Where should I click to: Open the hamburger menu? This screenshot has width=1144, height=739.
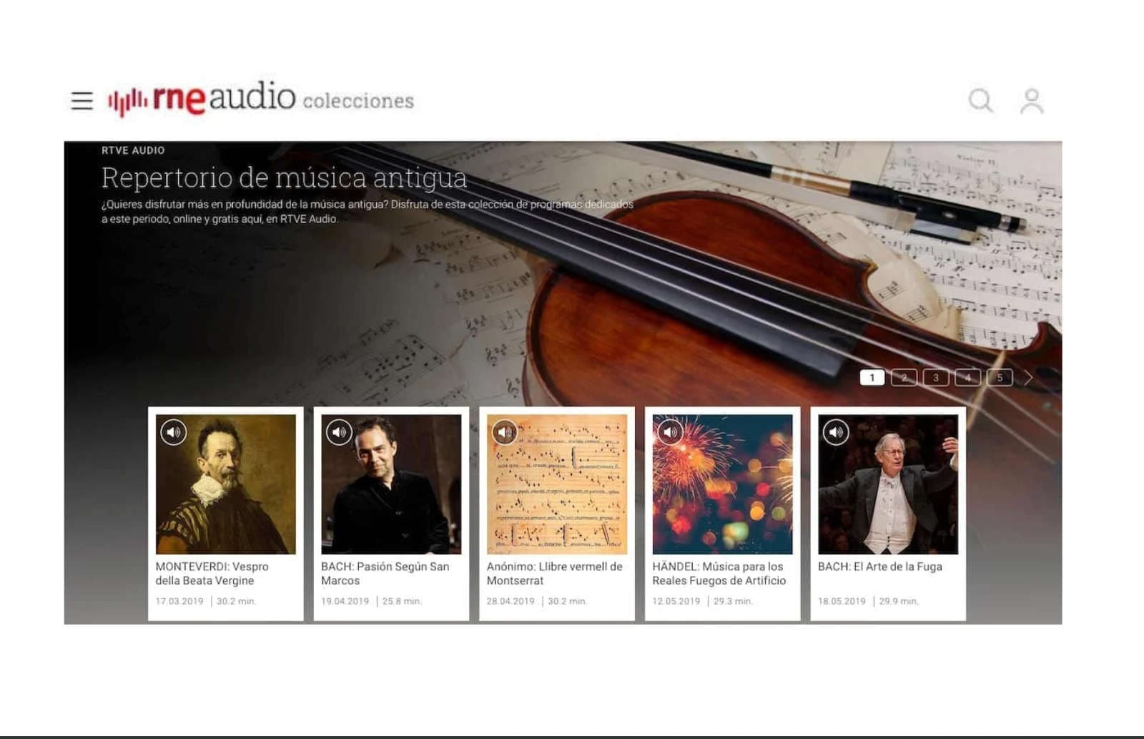pos(82,100)
